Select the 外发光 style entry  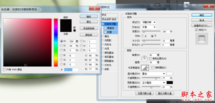click(x=109, y=65)
